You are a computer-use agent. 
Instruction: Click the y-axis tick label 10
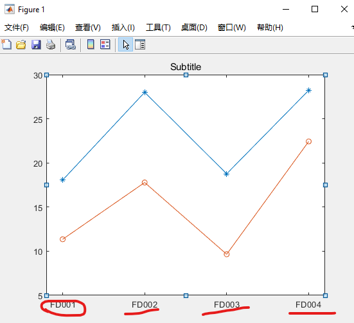38,252
